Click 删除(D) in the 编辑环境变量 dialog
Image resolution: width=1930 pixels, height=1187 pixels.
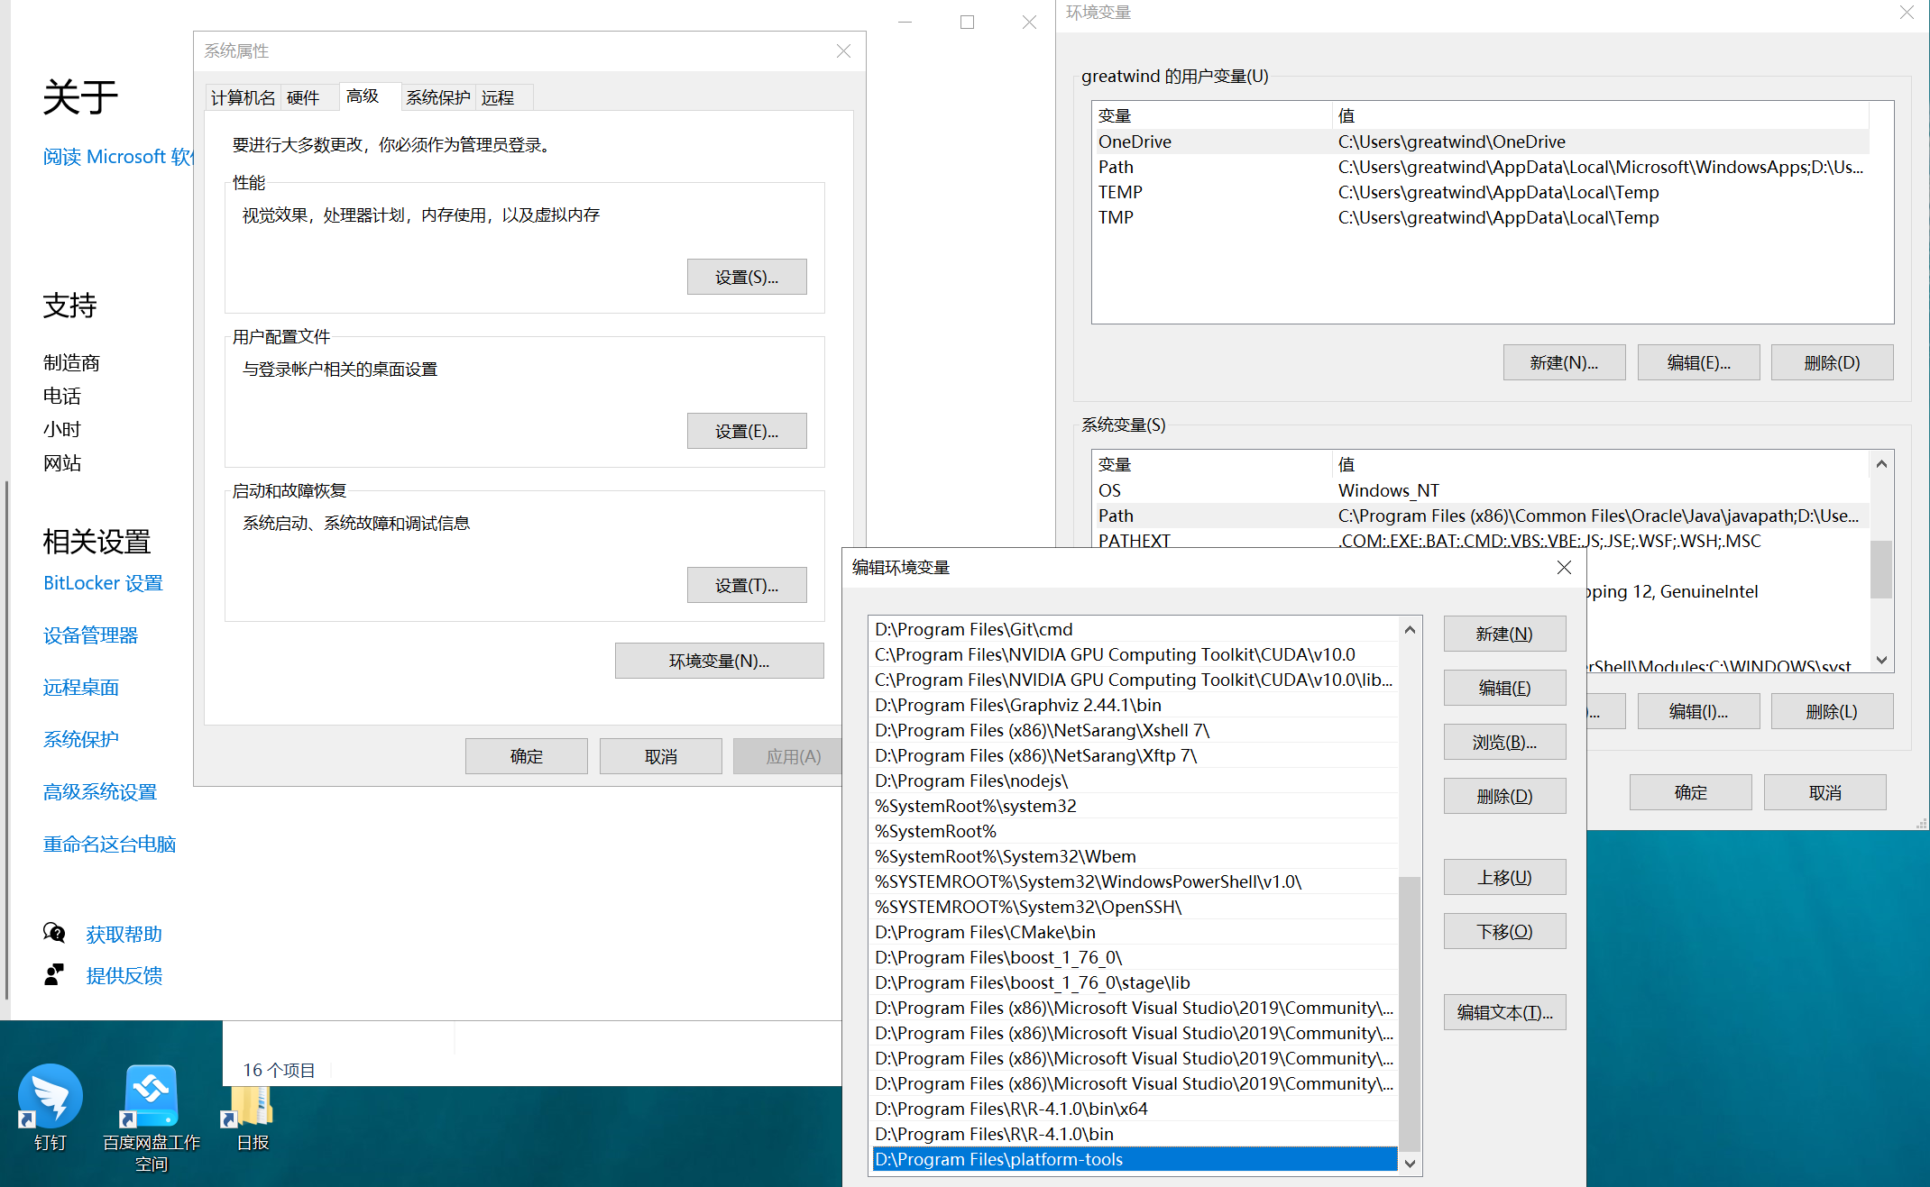[x=1504, y=796]
